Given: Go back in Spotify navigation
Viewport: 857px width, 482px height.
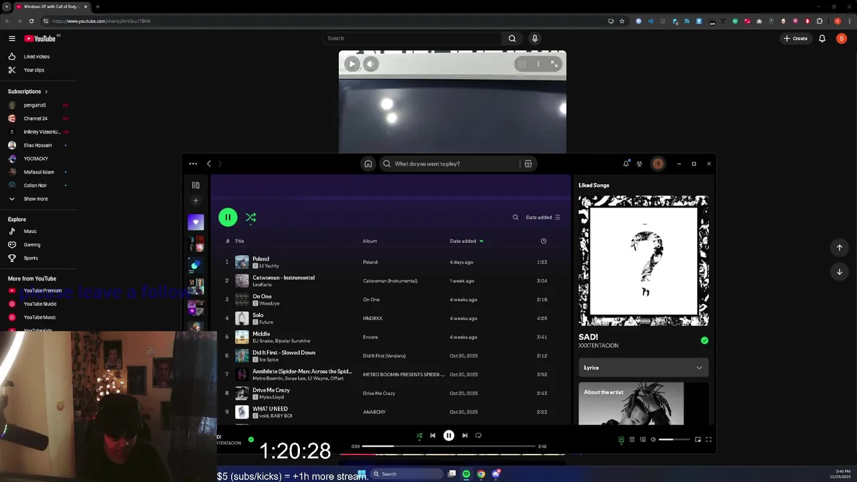Looking at the screenshot, I should tap(209, 163).
